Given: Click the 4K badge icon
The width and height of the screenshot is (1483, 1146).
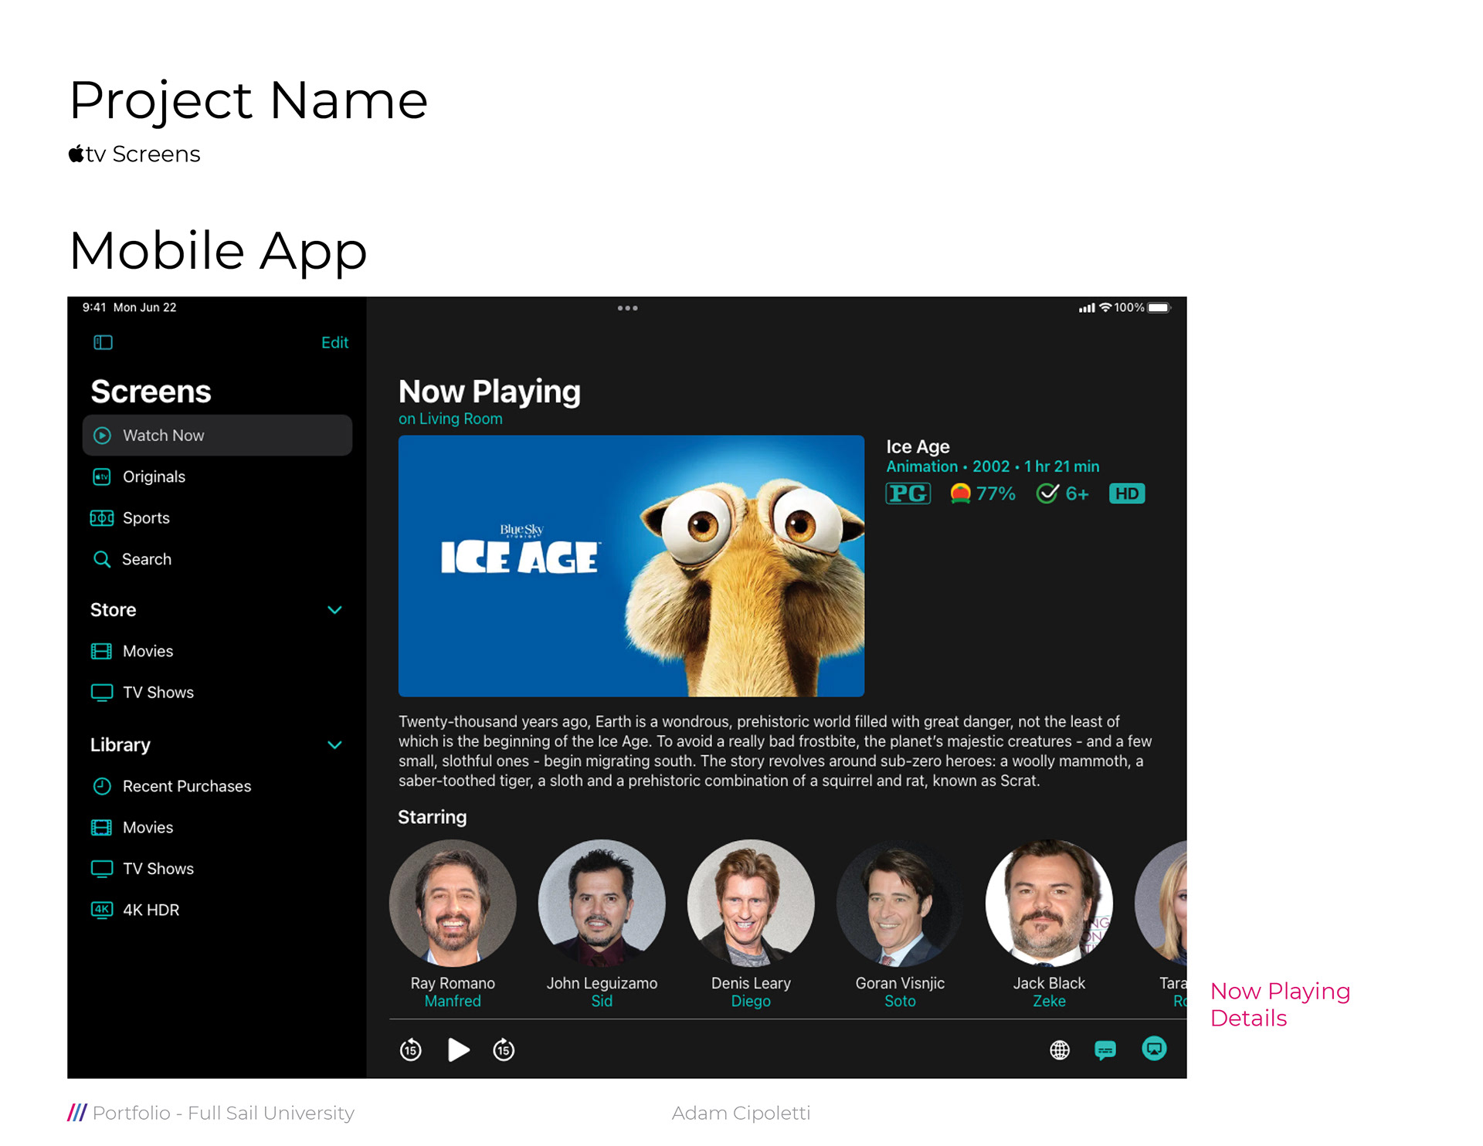Looking at the screenshot, I should (x=102, y=910).
